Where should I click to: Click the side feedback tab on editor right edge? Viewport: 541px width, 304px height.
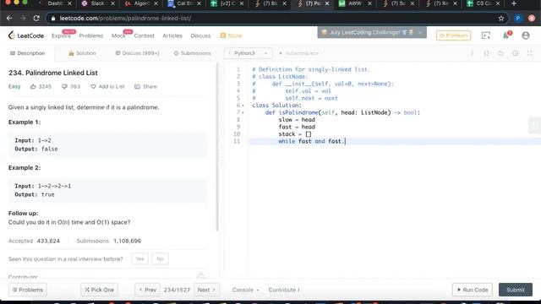coord(534,125)
